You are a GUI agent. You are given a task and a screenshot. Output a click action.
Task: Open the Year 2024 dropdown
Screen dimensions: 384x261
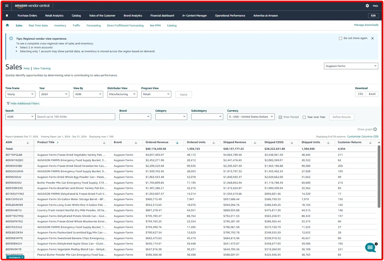(54, 94)
